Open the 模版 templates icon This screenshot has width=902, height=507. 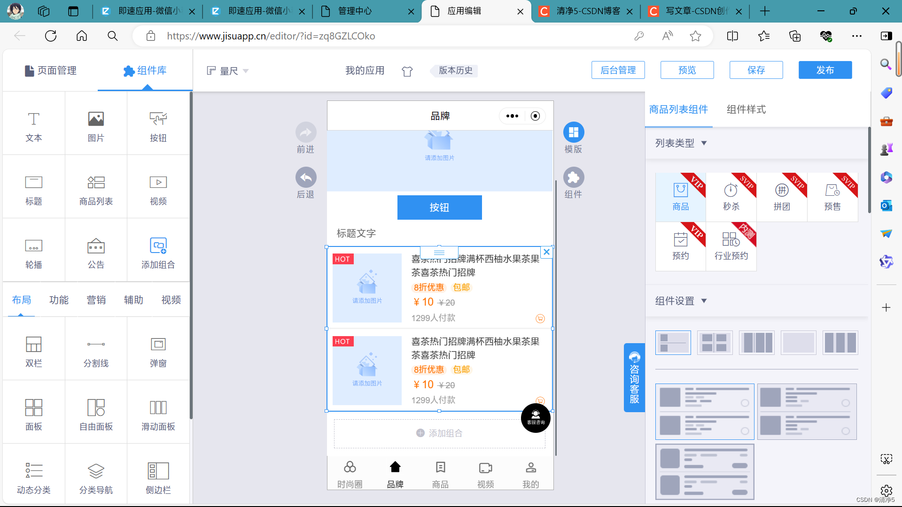pos(573,132)
